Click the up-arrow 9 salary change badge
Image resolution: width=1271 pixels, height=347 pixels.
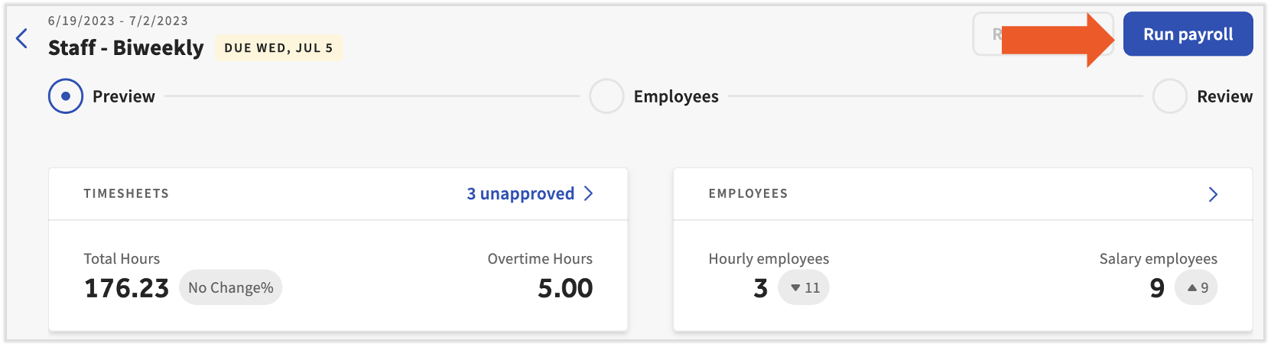(1196, 288)
